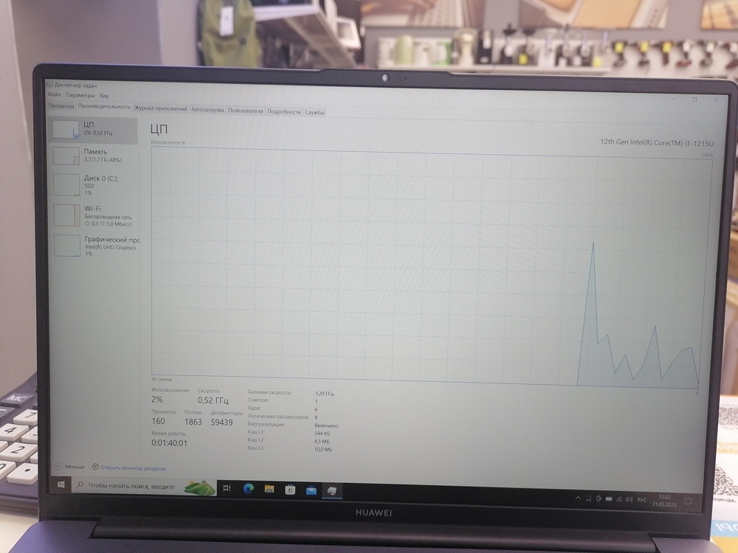The width and height of the screenshot is (738, 553).
Task: Click the Базовая скорость 1,20 ГГц value
Action: [x=324, y=394]
